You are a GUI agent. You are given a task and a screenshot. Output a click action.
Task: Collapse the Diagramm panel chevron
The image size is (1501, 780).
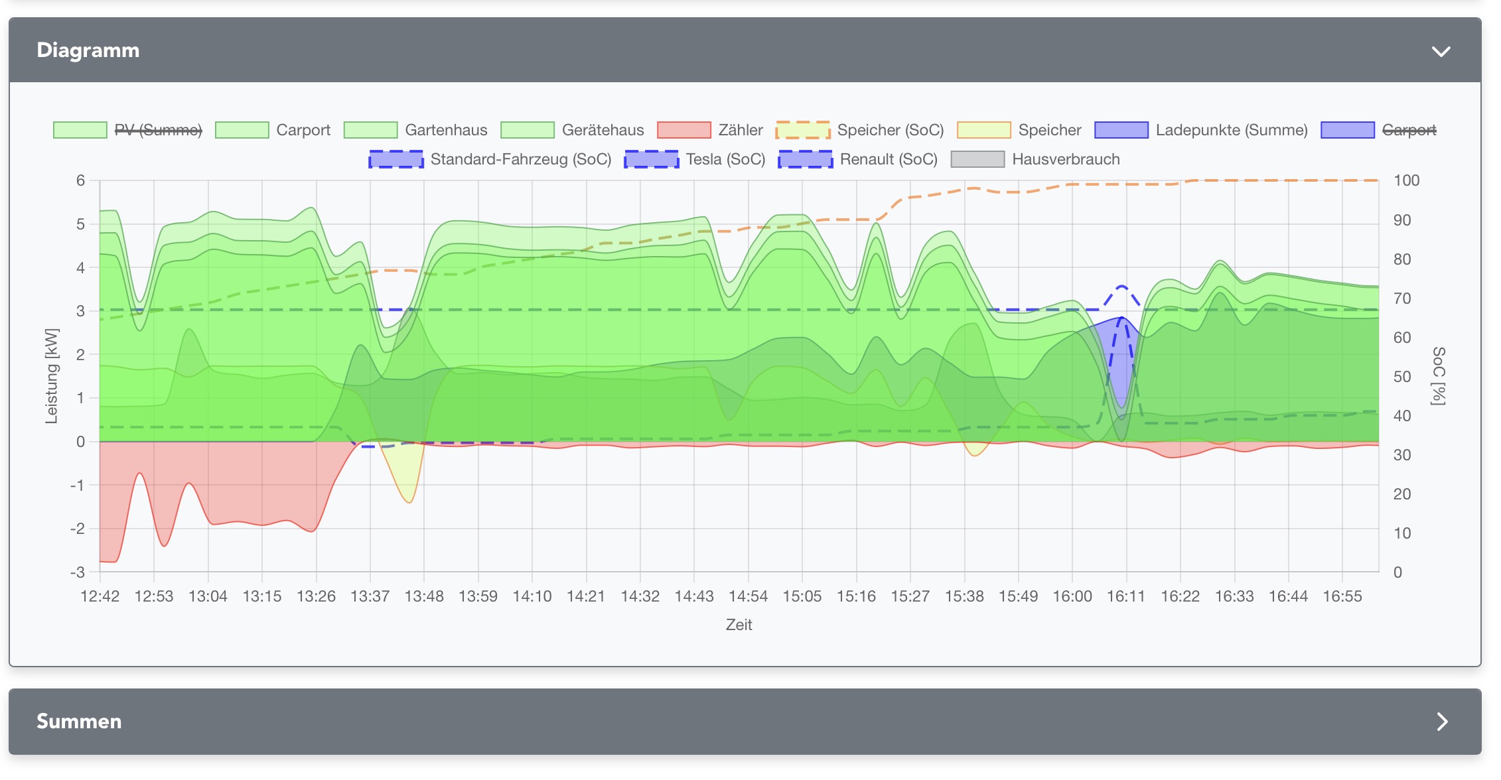click(1441, 51)
